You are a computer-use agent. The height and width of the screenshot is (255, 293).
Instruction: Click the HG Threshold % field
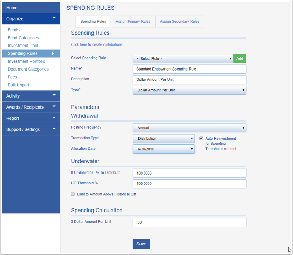(190, 184)
